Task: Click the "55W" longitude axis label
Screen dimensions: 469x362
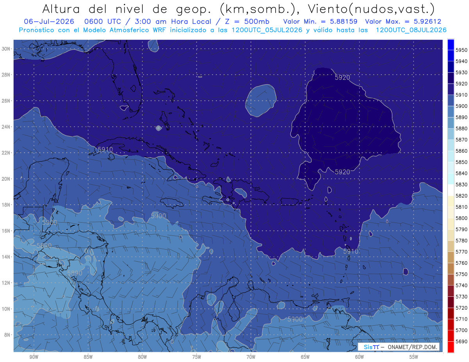Action: [414, 357]
